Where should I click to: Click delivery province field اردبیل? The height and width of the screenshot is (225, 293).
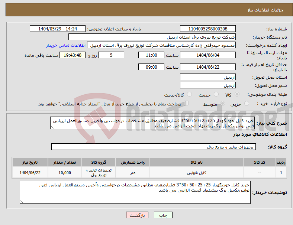coord(207,77)
